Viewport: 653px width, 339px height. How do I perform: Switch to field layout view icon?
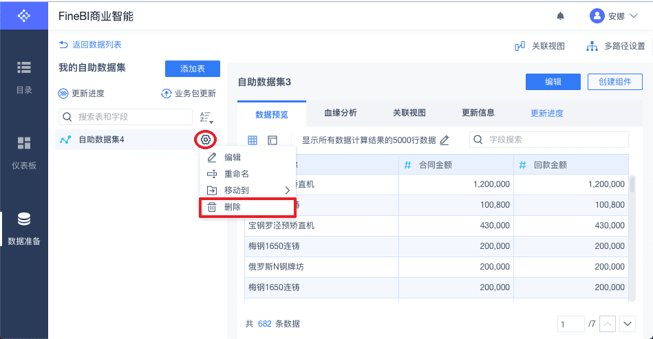pyautogui.click(x=272, y=140)
